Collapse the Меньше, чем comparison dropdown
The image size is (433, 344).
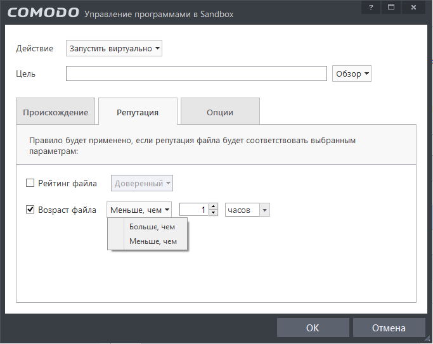pos(139,209)
